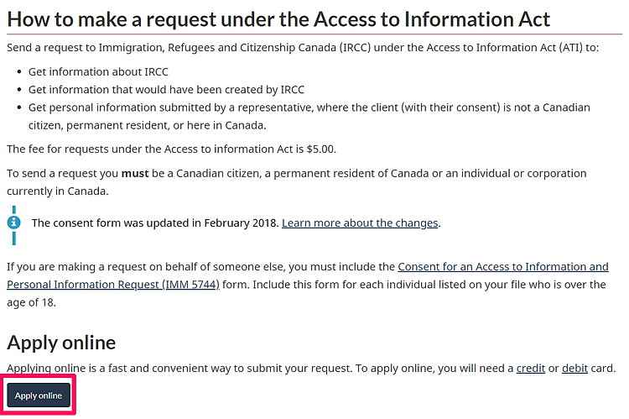Open the Consent for an Access to Information link
Image resolution: width=629 pixels, height=419 pixels.
503,267
